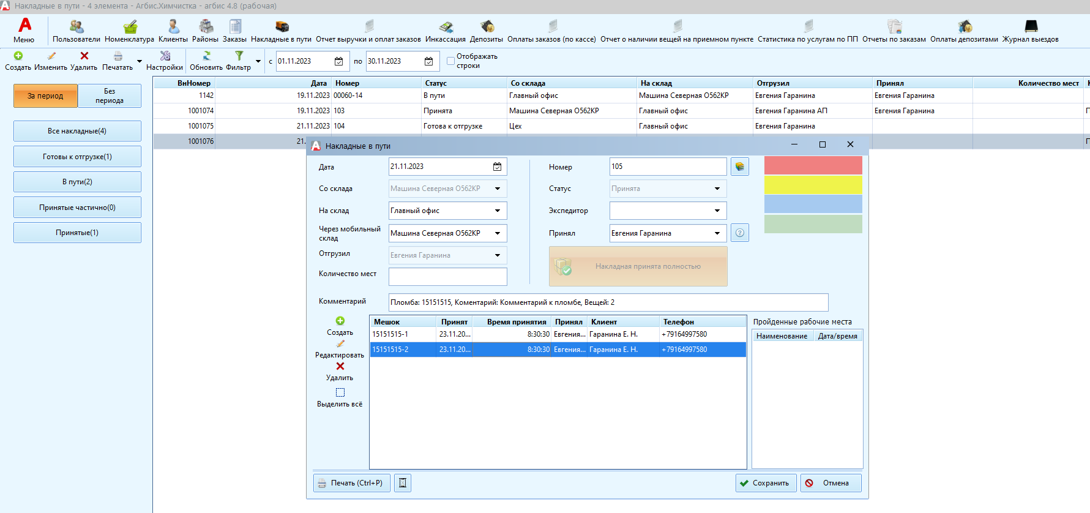Open Статистика по услугам по ПП
Viewport: 1090px width, 513px height.
808,31
